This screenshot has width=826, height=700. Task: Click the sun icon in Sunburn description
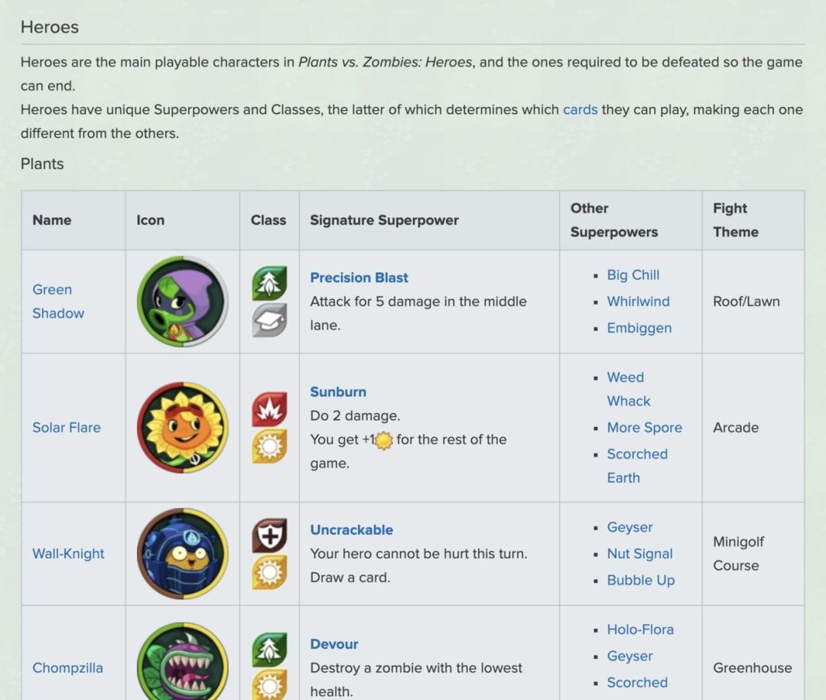click(x=384, y=441)
